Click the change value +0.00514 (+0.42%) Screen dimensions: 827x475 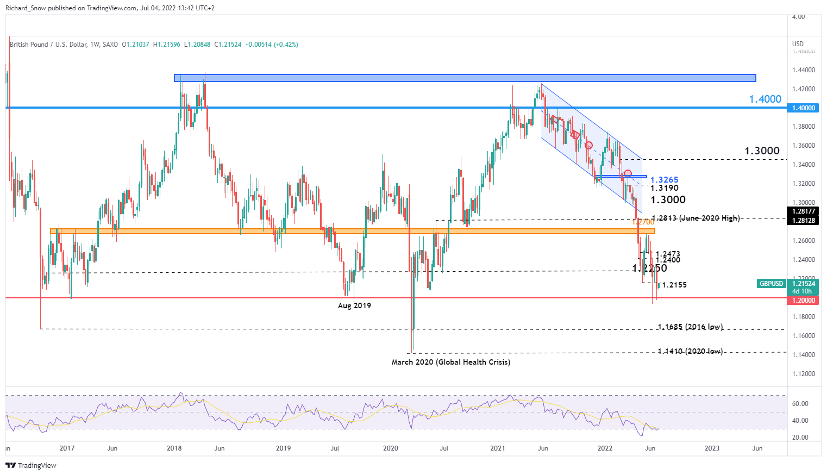(272, 45)
